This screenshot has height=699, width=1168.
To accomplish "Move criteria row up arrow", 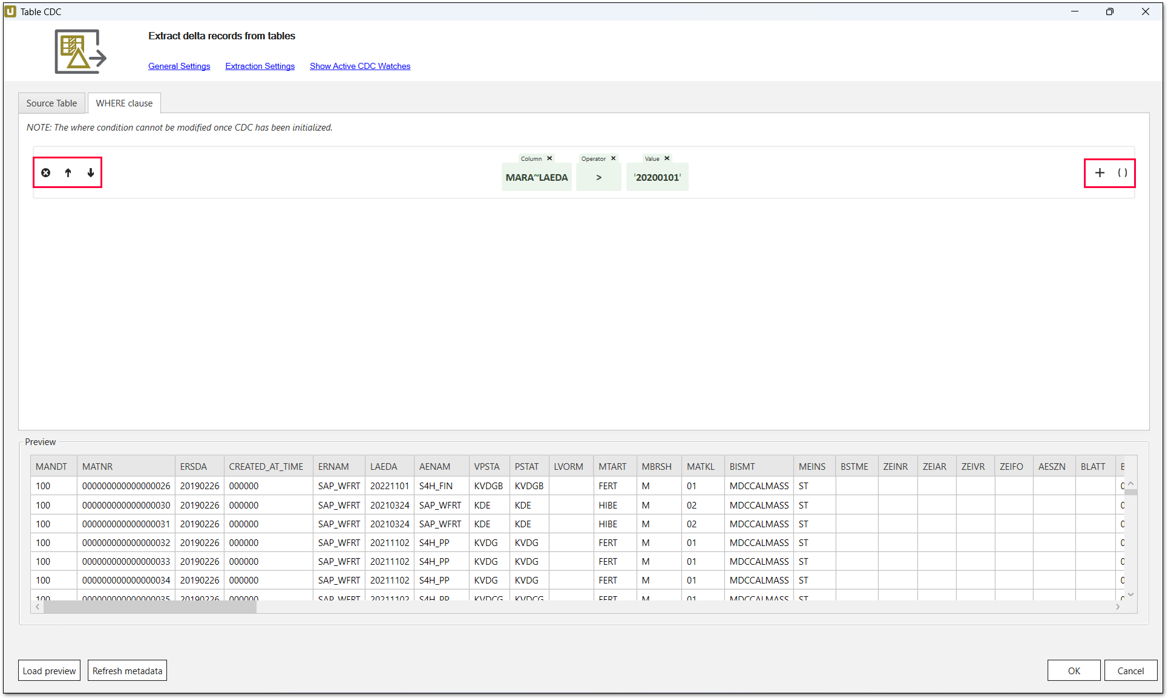I will 68,173.
